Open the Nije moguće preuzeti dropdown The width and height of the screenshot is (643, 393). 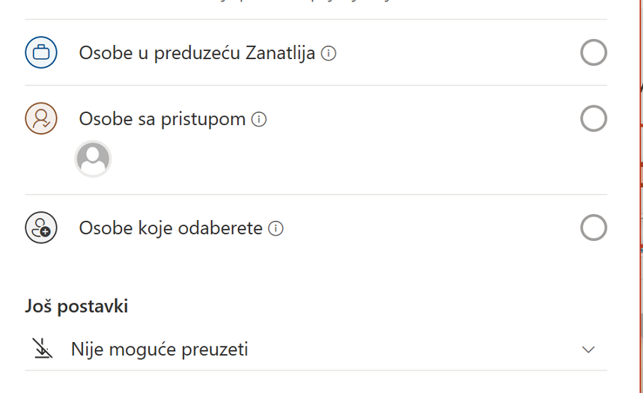click(x=316, y=349)
